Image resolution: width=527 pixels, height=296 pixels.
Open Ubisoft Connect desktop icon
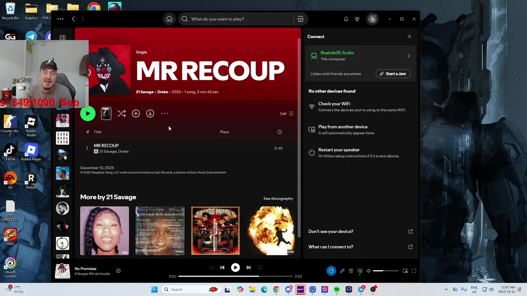click(x=10, y=268)
